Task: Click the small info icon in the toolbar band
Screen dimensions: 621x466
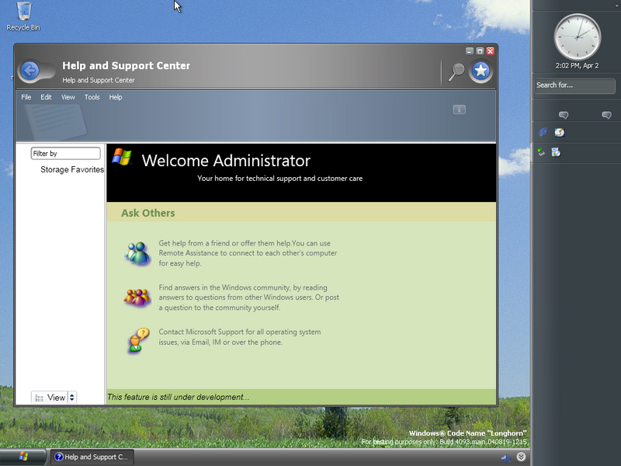Action: pyautogui.click(x=459, y=110)
